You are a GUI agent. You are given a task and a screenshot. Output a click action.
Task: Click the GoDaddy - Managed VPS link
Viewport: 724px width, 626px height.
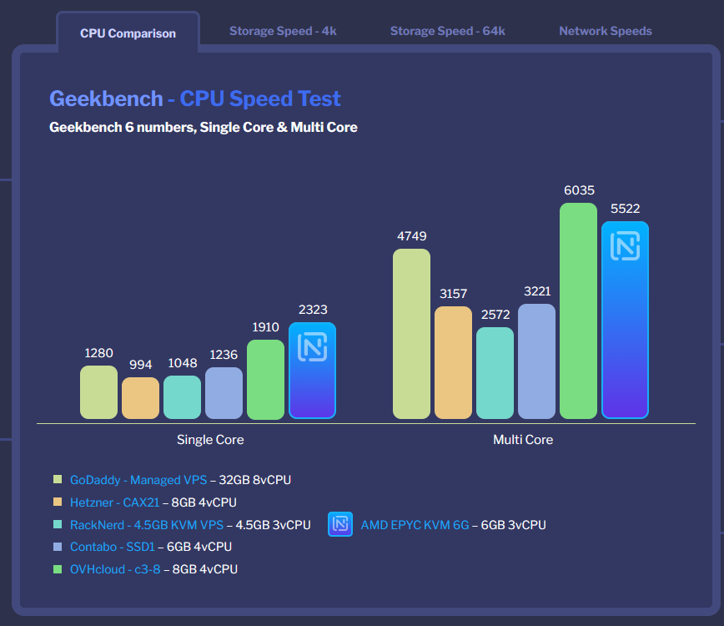138,480
